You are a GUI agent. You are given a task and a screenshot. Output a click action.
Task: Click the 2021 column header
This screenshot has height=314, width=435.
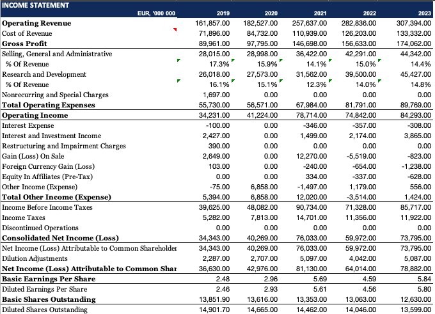(x=320, y=13)
